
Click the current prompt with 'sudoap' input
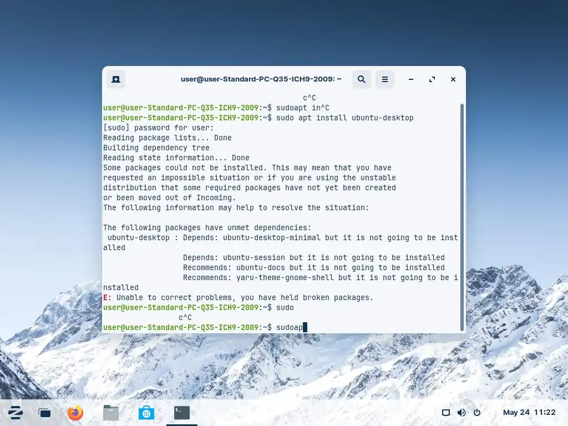205,327
